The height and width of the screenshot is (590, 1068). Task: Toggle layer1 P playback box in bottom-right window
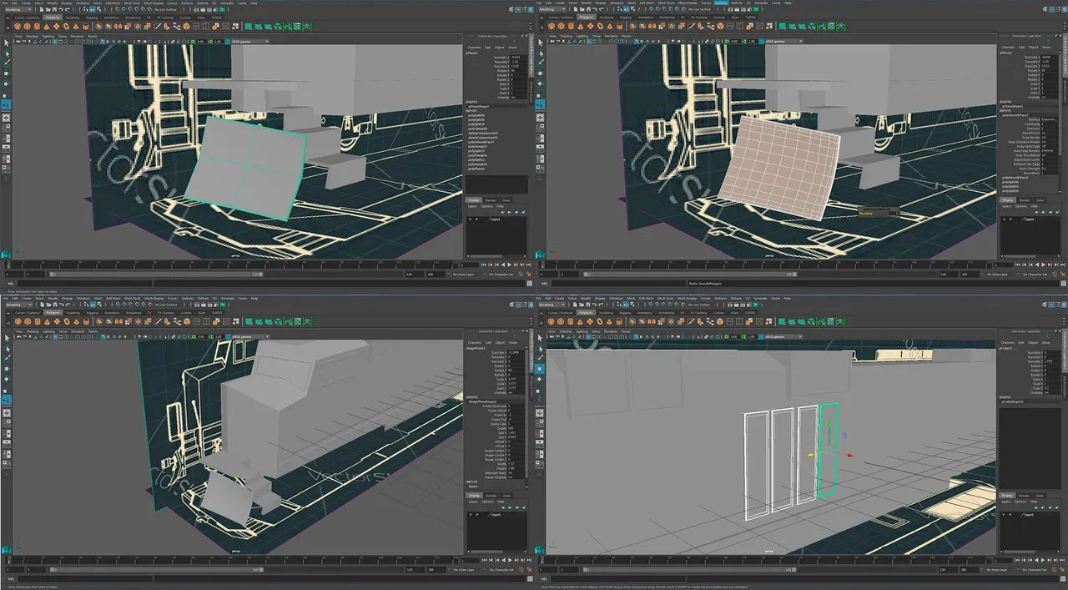tap(1010, 514)
